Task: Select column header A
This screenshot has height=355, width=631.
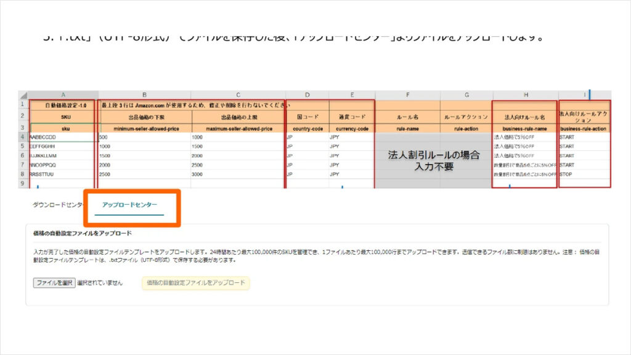Action: click(x=63, y=95)
